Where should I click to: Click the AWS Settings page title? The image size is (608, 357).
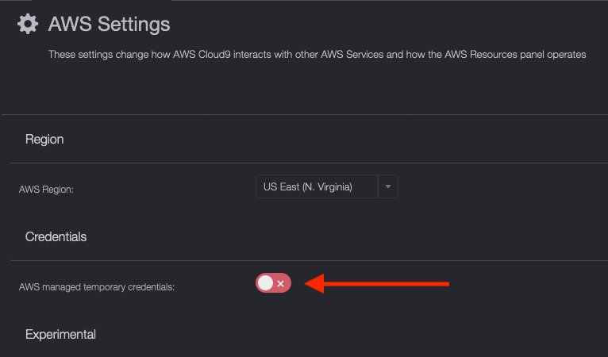(x=109, y=24)
